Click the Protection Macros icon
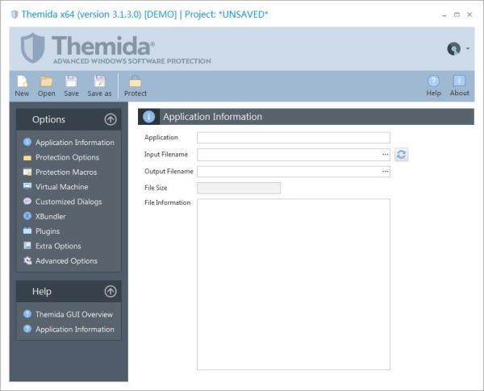484x391 pixels. 27,172
